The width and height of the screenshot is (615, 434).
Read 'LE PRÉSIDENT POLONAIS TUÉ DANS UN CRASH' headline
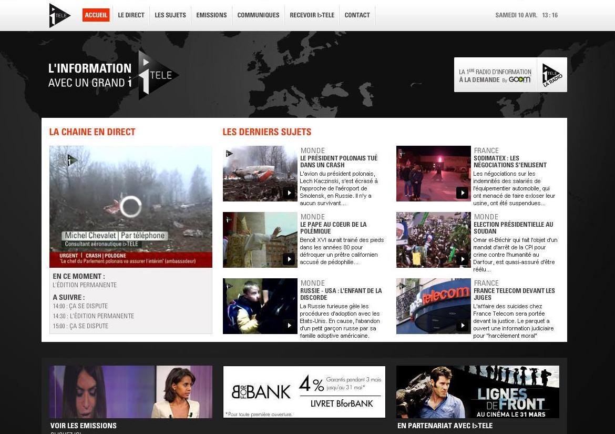pyautogui.click(x=339, y=162)
